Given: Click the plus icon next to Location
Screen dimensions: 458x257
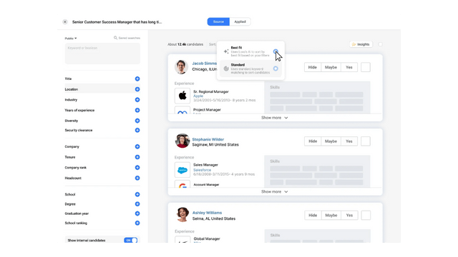Looking at the screenshot, I should point(137,89).
